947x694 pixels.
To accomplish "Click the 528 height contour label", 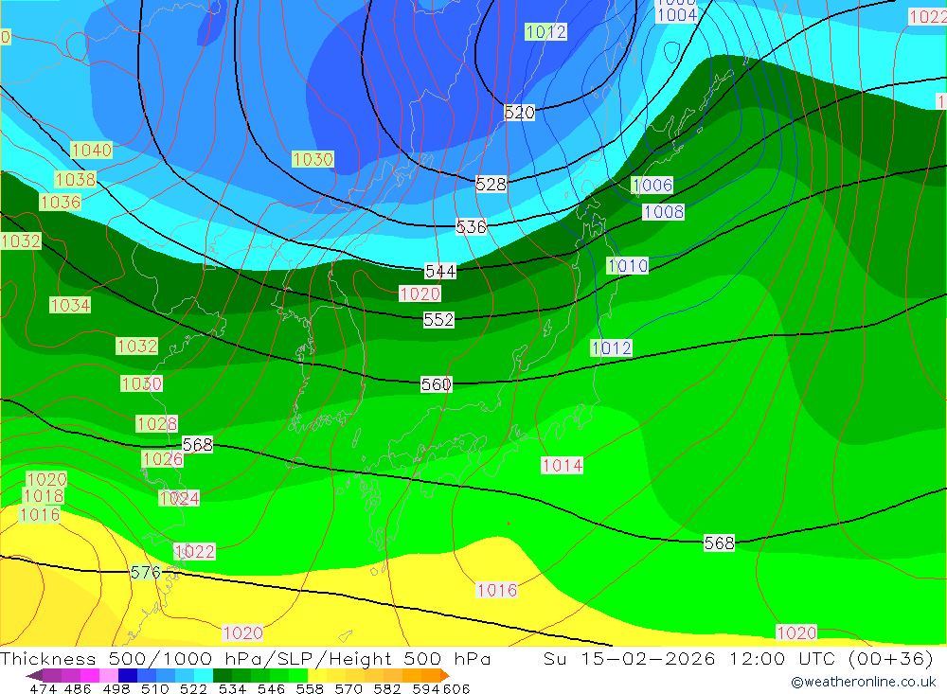I will click(491, 184).
